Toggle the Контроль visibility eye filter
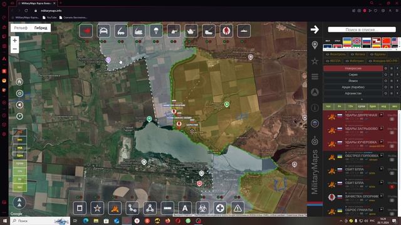Image resolution: width=401 pixels, height=225 pixels. (336, 54)
